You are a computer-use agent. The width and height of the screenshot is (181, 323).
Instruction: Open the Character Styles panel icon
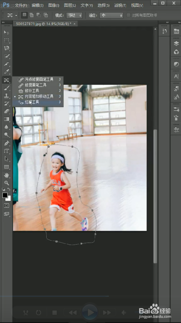[176, 97]
